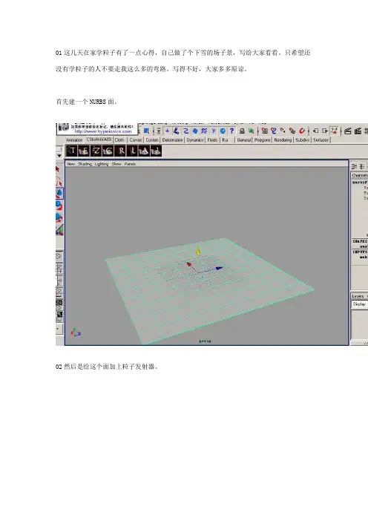Choose the Rotate tool in toolbox
368x521 pixels.
(x=59, y=206)
